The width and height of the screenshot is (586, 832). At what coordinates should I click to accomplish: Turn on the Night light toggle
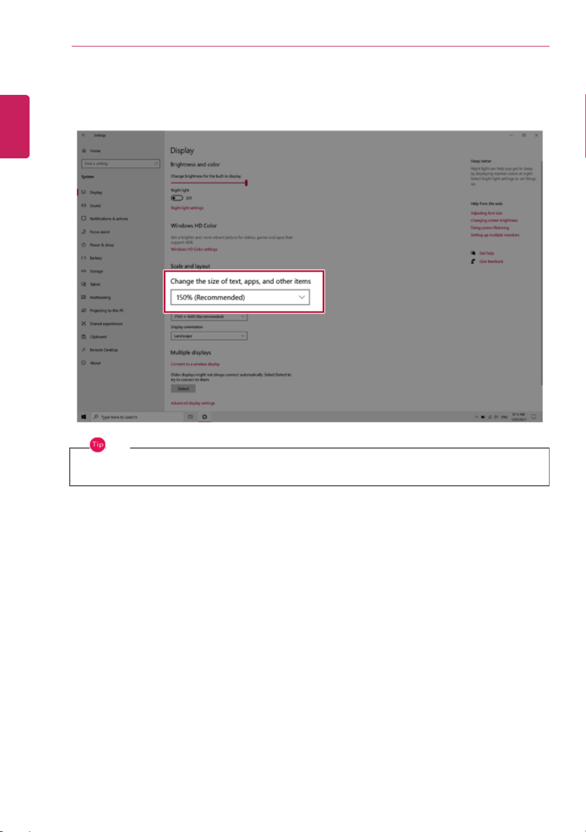coord(177,198)
